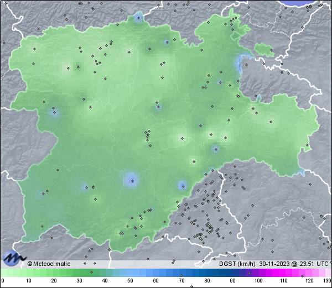This screenshot has height=288, width=332.
Task: Click the 20 scale label
Action: (54, 281)
